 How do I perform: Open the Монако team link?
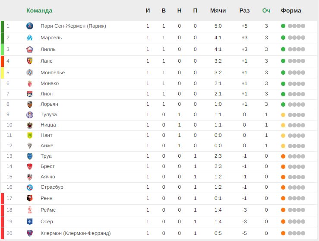(50, 83)
